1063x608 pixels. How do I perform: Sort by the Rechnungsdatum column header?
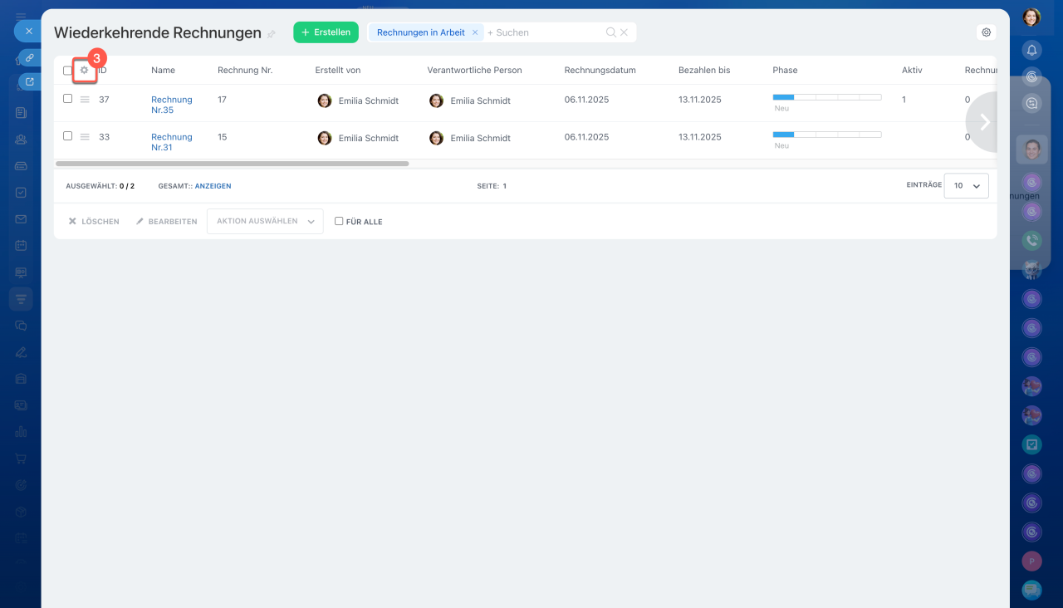click(x=600, y=71)
